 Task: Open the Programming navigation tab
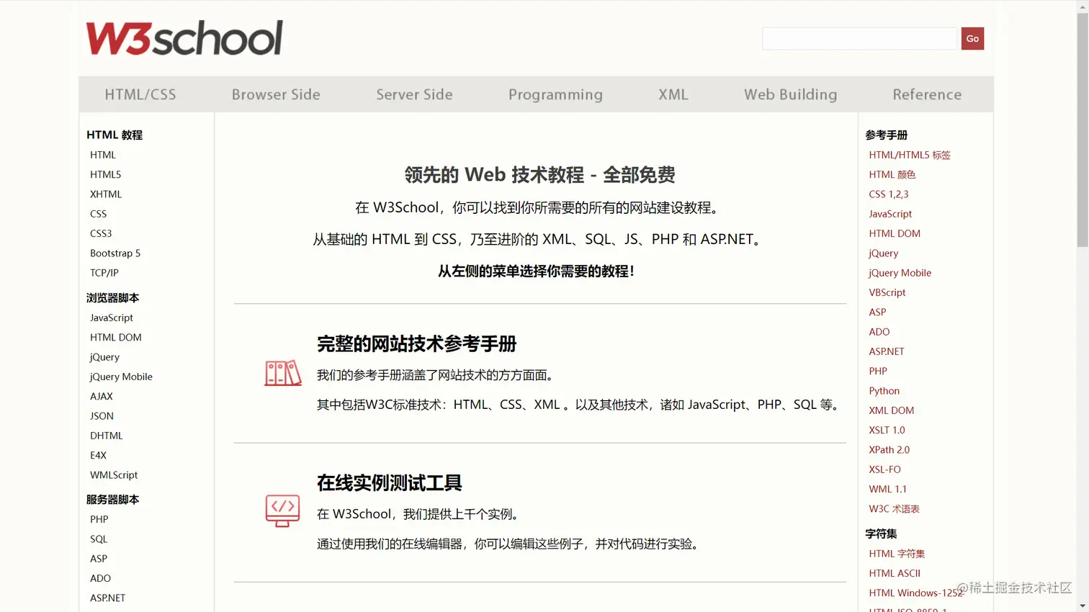tap(555, 94)
